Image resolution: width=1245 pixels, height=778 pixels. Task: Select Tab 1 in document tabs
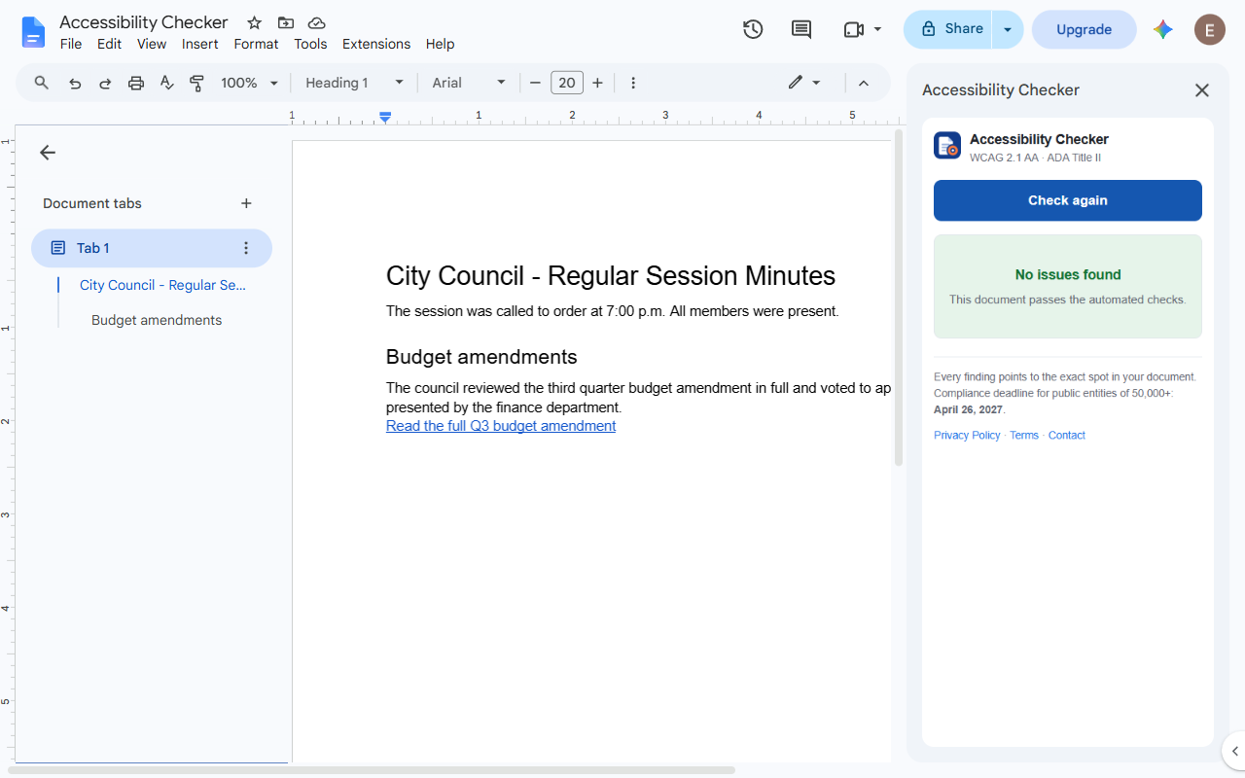click(x=151, y=248)
